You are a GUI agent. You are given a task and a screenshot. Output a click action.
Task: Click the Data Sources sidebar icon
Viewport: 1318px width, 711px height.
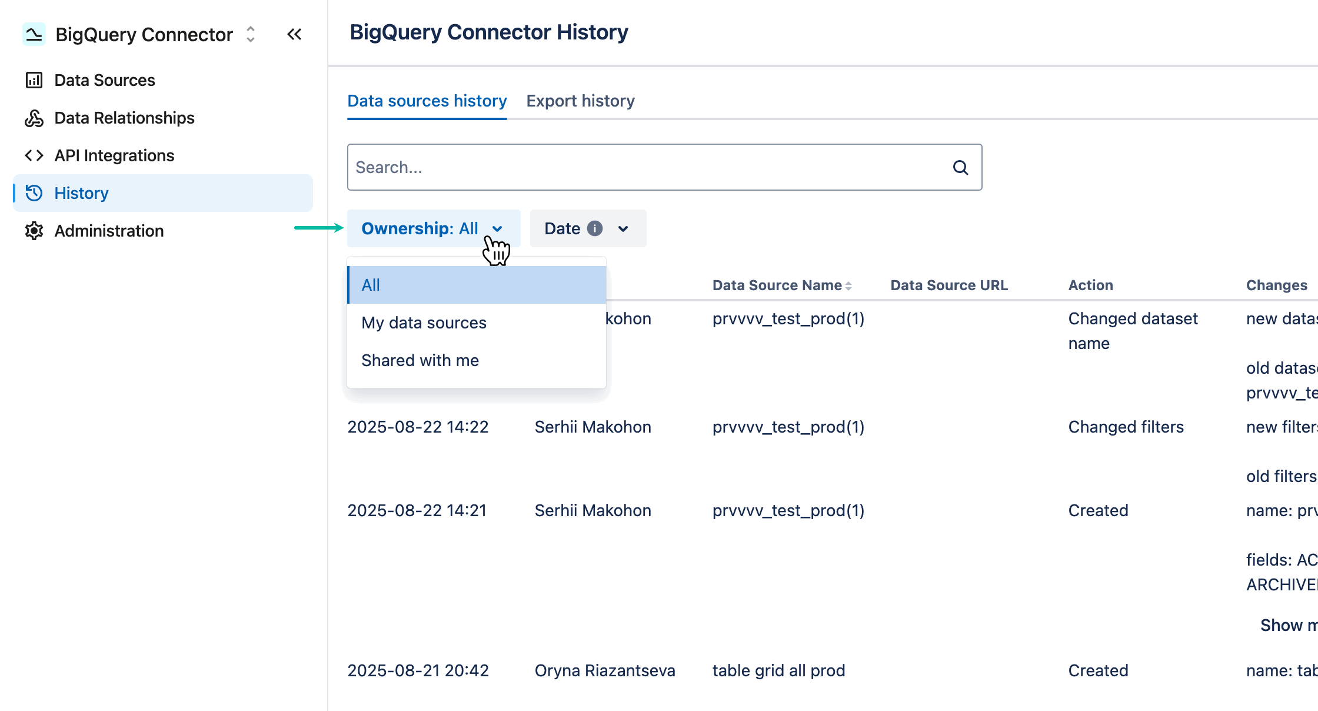coord(35,80)
